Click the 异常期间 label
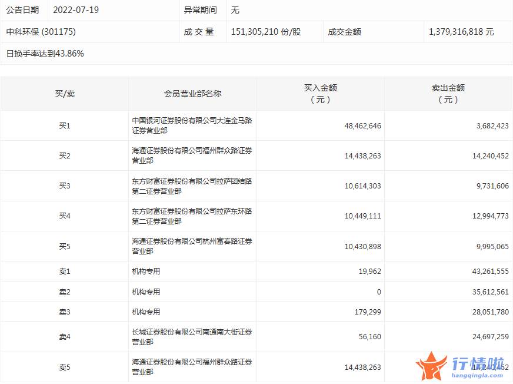 click(201, 10)
